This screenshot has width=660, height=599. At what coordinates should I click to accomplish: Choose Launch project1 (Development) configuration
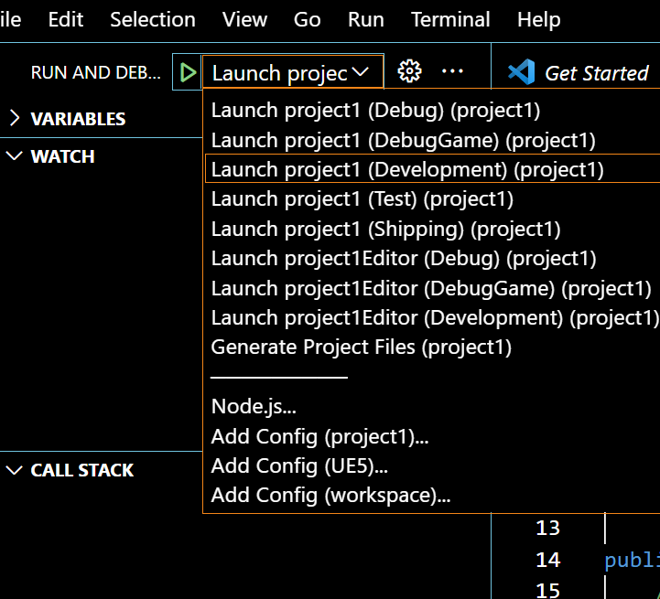431,169
